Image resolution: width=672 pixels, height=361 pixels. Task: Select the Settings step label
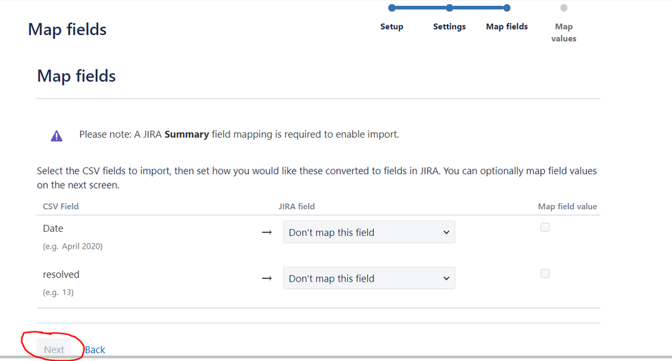[449, 27]
